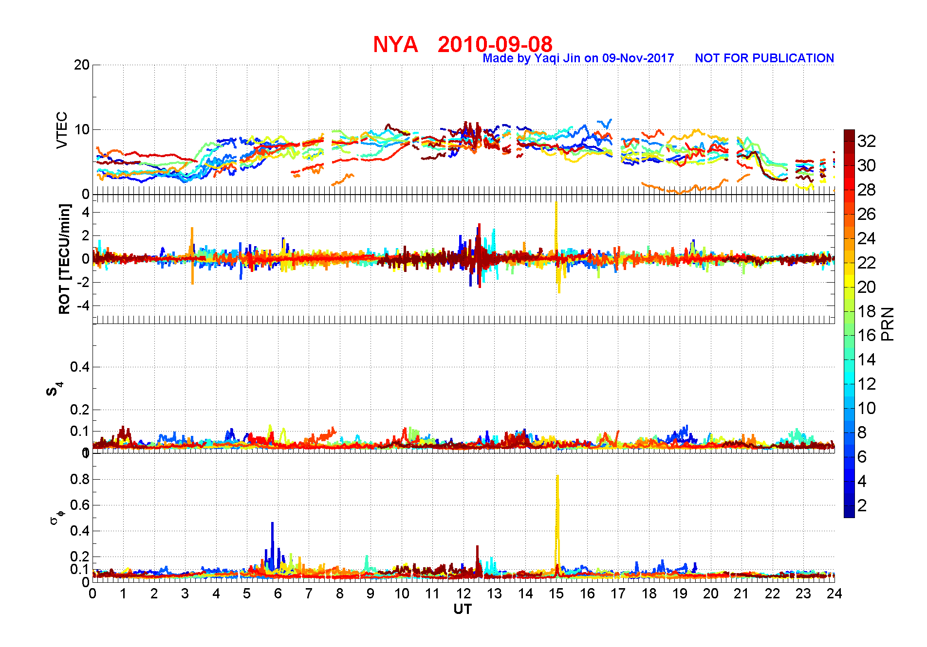Click the "3" tick on the UT axis
The width and height of the screenshot is (927, 647).
[x=185, y=594]
